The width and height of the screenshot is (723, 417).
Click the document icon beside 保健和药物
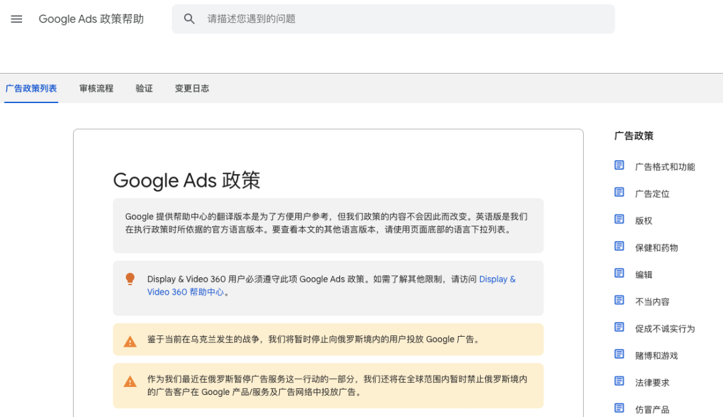pyautogui.click(x=619, y=246)
